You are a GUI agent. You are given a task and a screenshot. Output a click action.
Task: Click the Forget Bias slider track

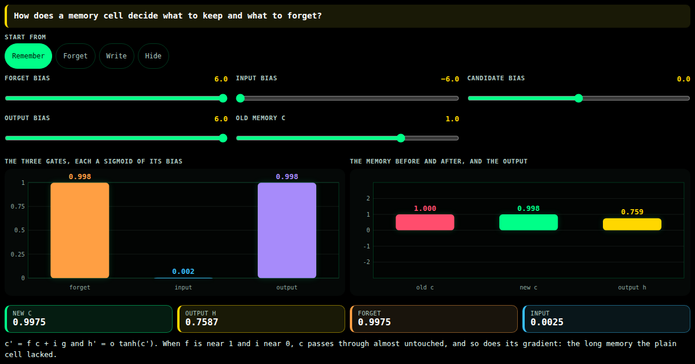(x=116, y=98)
